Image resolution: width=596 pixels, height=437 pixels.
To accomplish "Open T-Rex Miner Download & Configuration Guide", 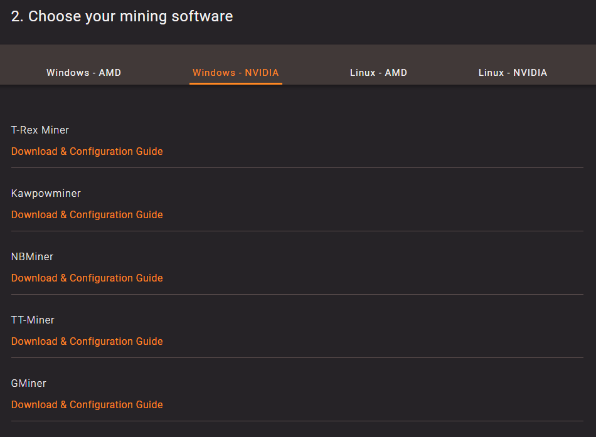I will 87,151.
